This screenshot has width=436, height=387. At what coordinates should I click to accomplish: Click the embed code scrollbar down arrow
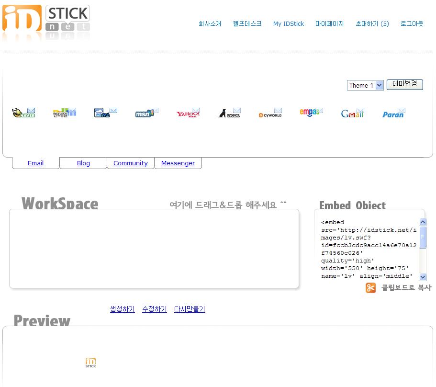[x=423, y=277]
